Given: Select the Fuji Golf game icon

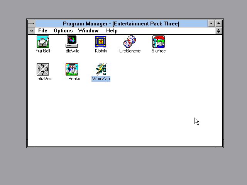Looking at the screenshot, I should 43,42.
